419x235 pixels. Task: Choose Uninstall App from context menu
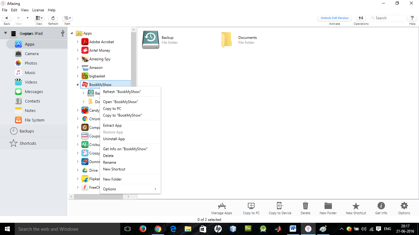pyautogui.click(x=130, y=139)
